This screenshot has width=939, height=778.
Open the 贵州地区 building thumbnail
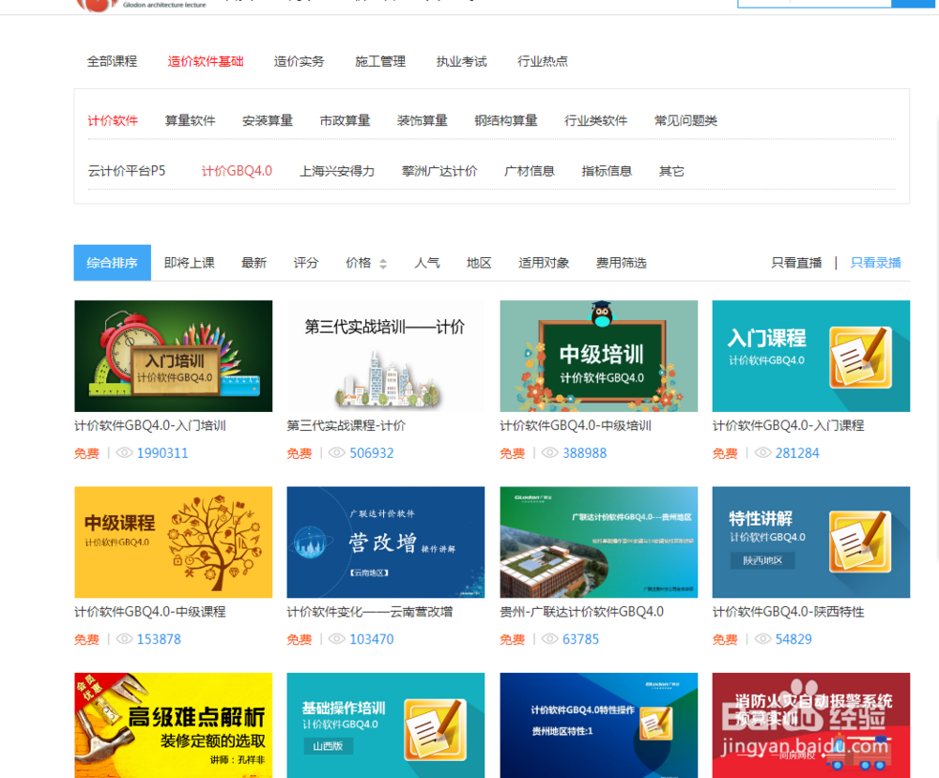(599, 542)
